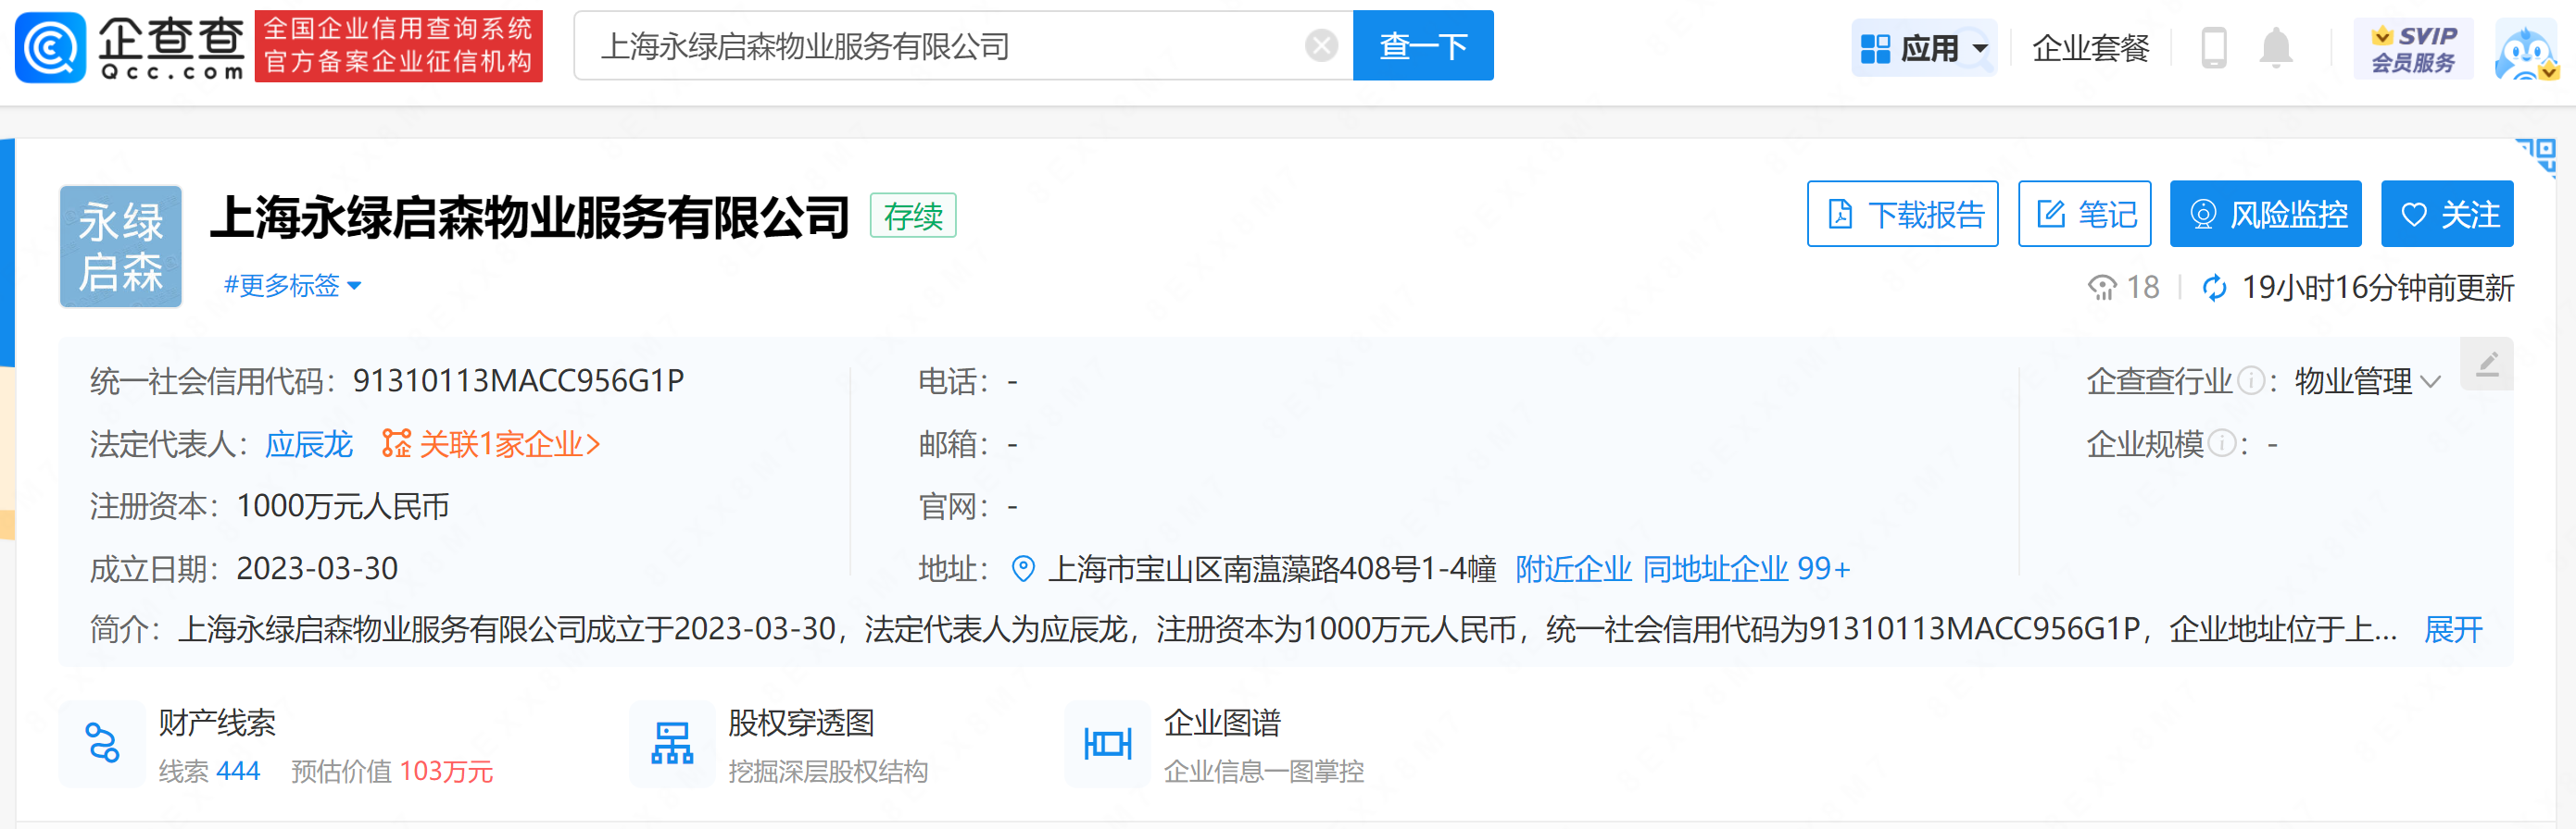Expand the 物业管理 industry dropdown

click(x=2367, y=381)
